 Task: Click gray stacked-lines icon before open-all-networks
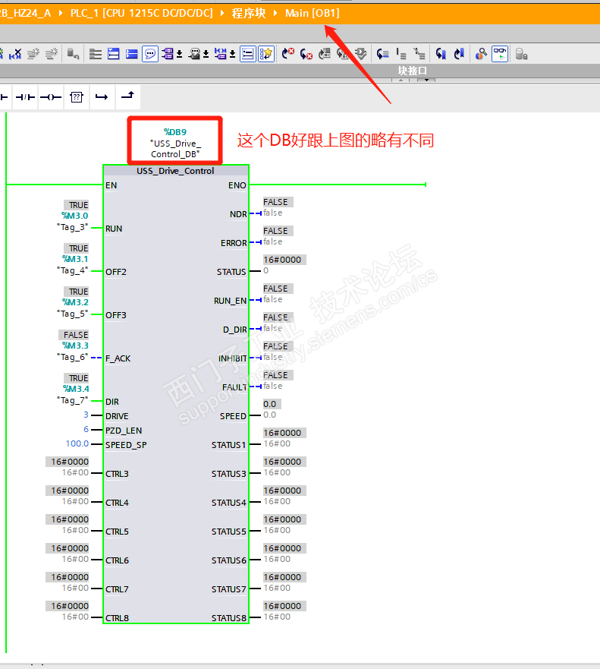(96, 54)
